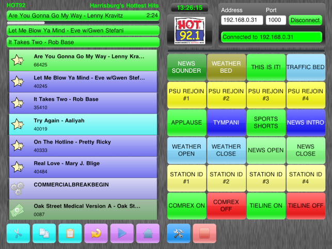
Task: Turn COMREX OFF
Action: pos(226,206)
